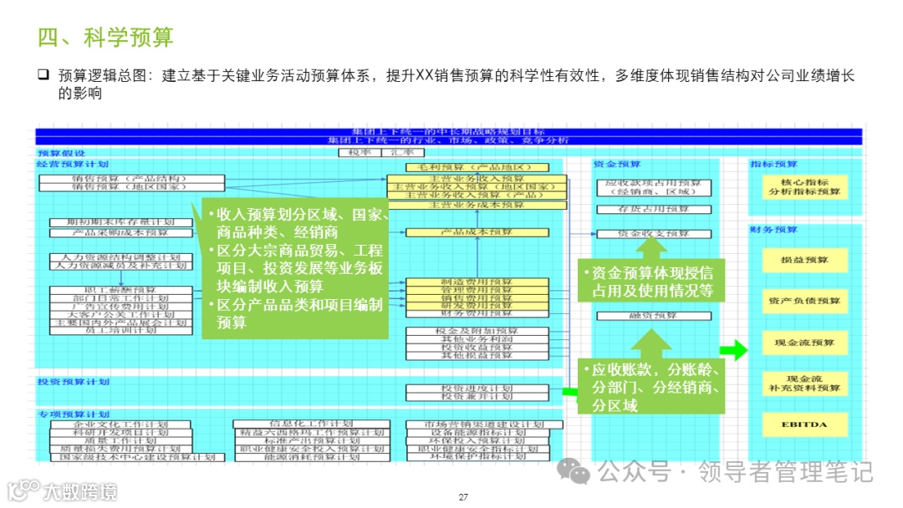Click the '主营业务收入预算（产品）' box

[x=477, y=195]
